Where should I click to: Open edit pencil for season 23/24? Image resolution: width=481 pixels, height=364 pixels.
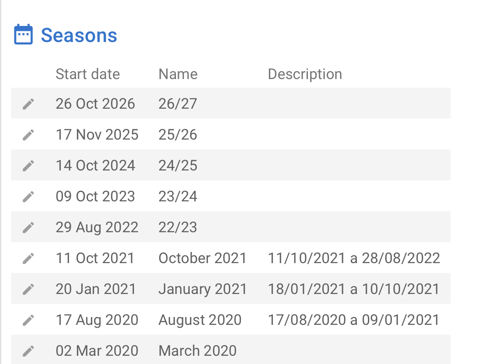[x=28, y=196]
